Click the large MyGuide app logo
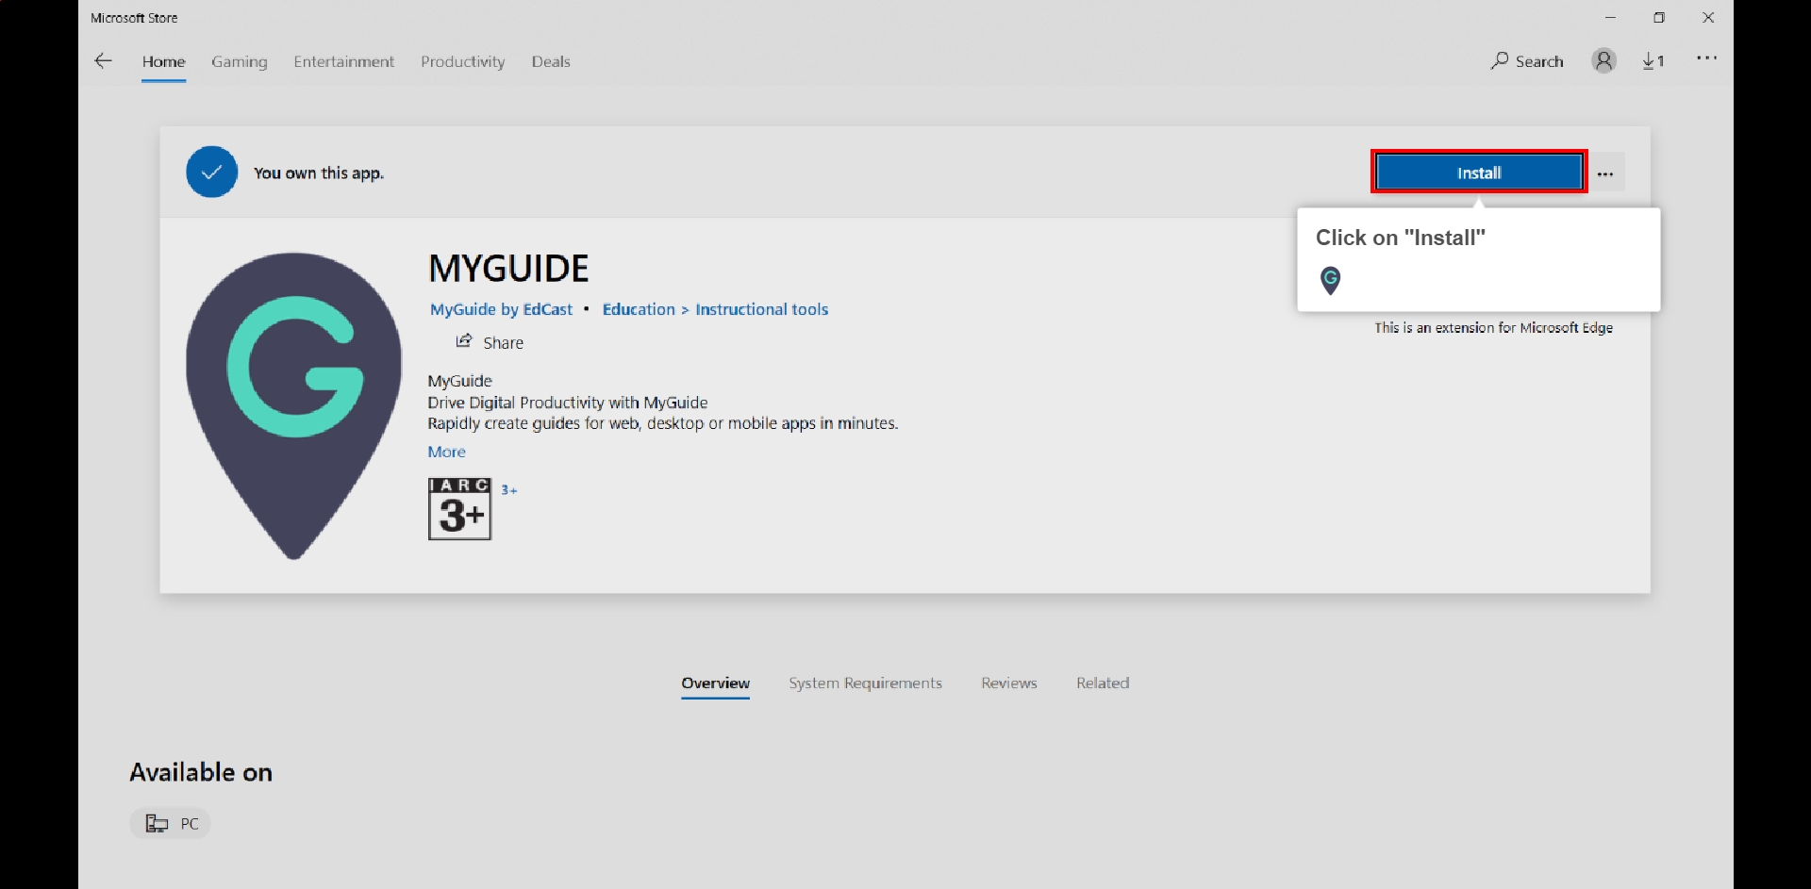Viewport: 1811px width, 889px height. pyautogui.click(x=293, y=405)
